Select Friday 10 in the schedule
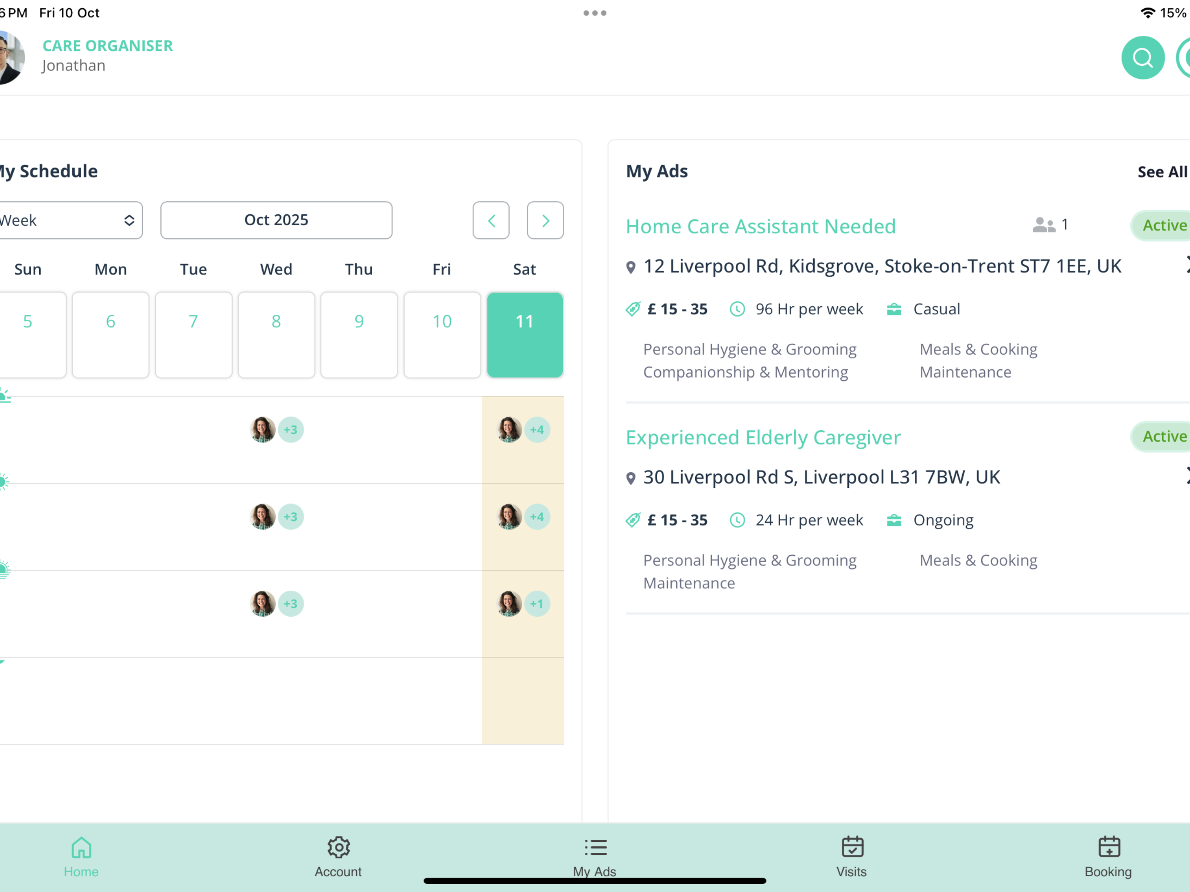1190x892 pixels. [x=442, y=334]
